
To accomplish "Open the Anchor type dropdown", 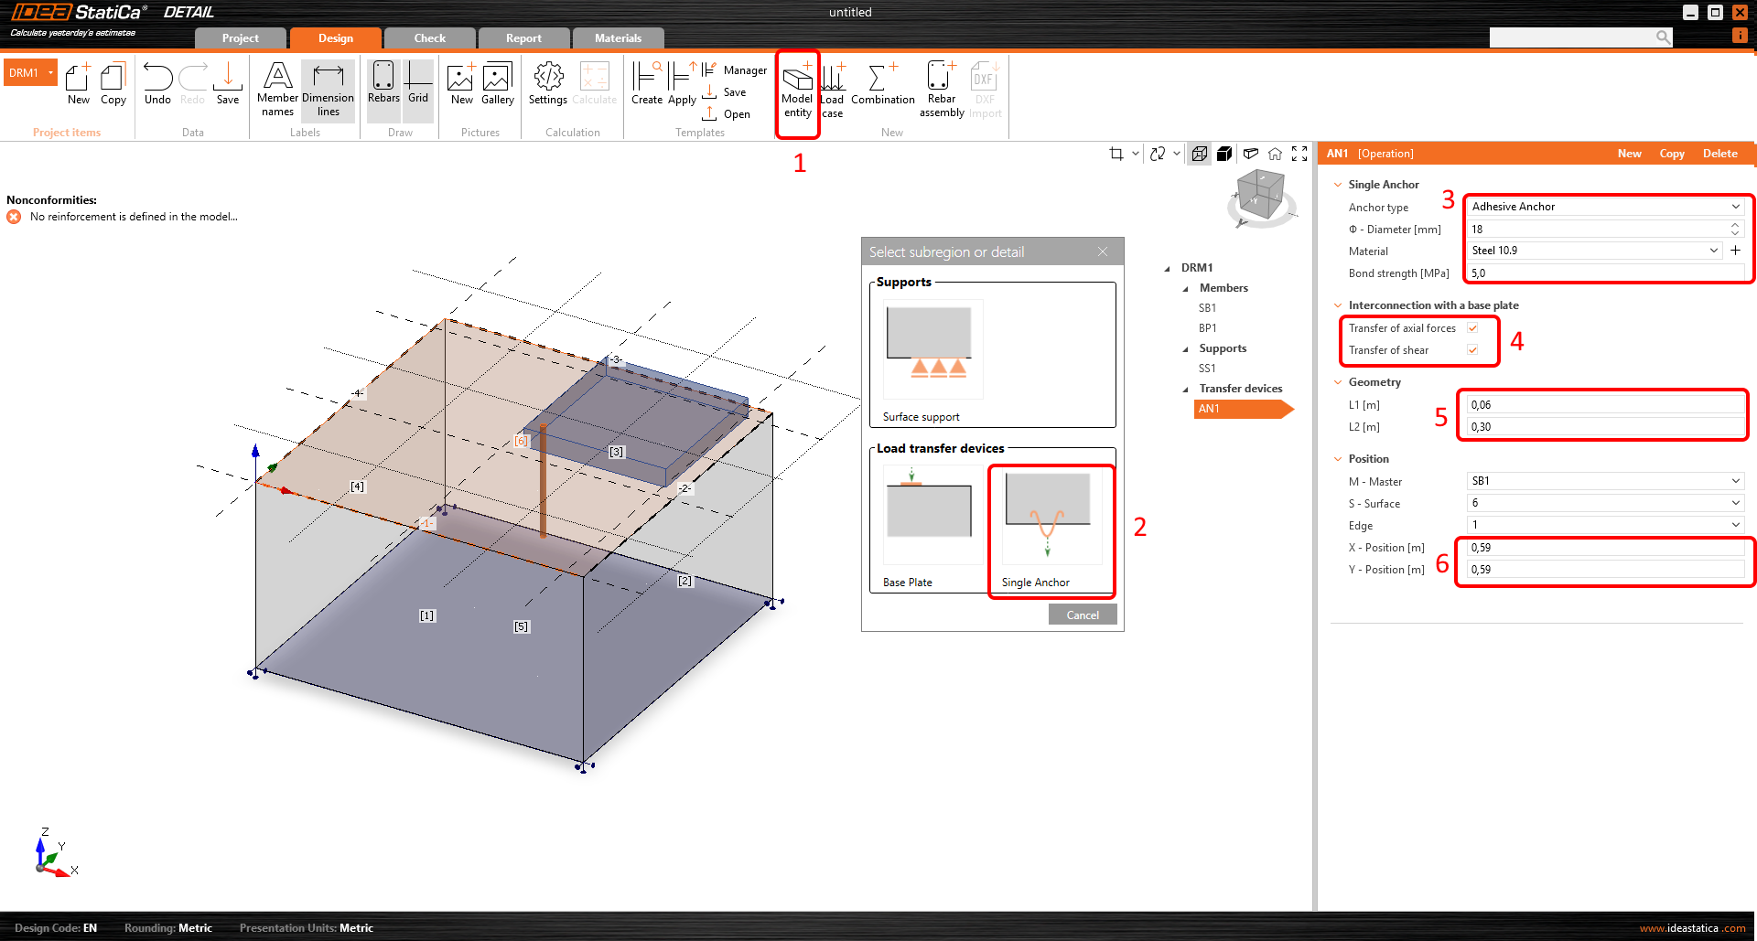I will [1603, 207].
